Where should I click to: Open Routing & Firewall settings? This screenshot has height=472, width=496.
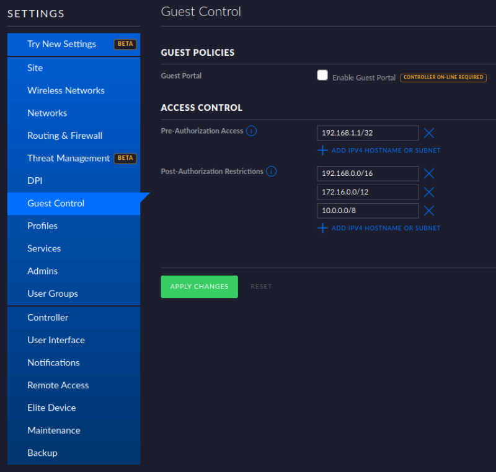pos(74,136)
